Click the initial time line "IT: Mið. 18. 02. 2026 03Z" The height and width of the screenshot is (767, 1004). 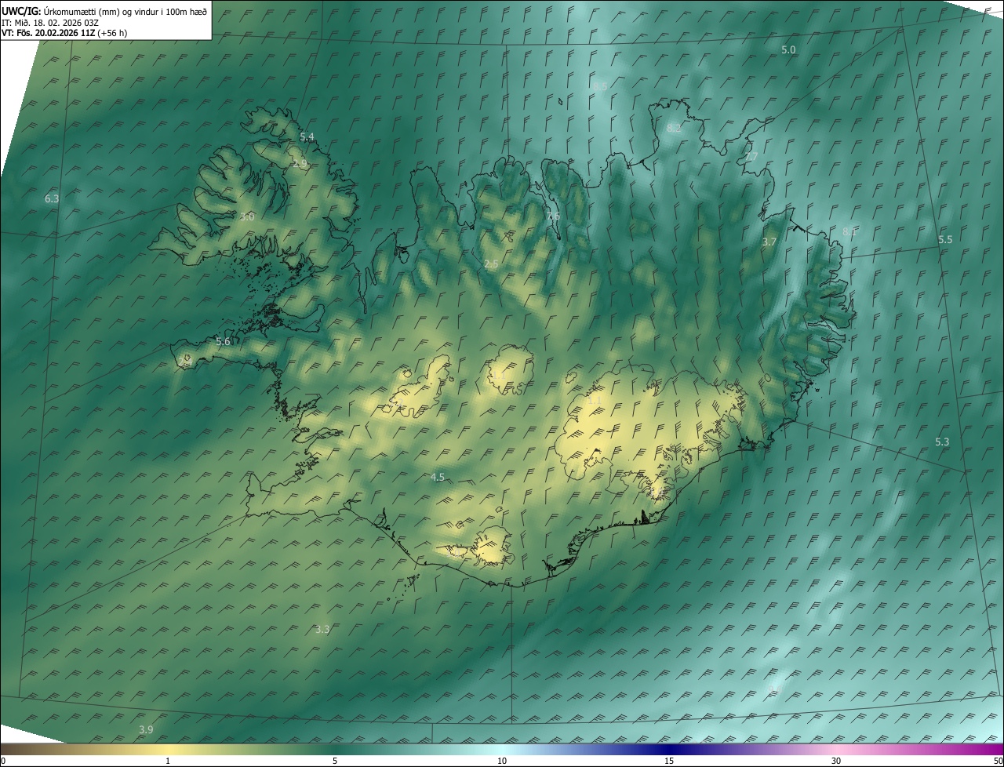(x=50, y=22)
